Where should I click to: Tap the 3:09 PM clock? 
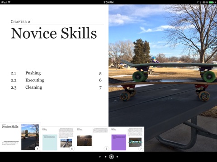(x=108, y=2)
